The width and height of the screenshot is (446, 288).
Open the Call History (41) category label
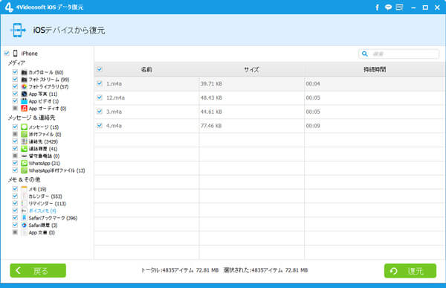(43, 149)
